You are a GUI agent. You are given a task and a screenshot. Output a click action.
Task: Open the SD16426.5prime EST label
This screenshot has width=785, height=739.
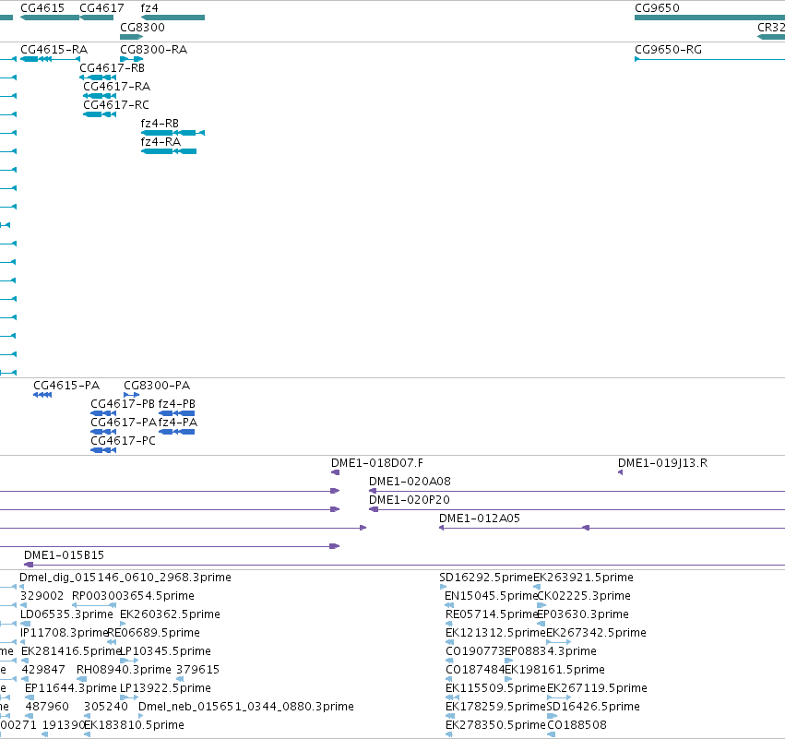(593, 707)
